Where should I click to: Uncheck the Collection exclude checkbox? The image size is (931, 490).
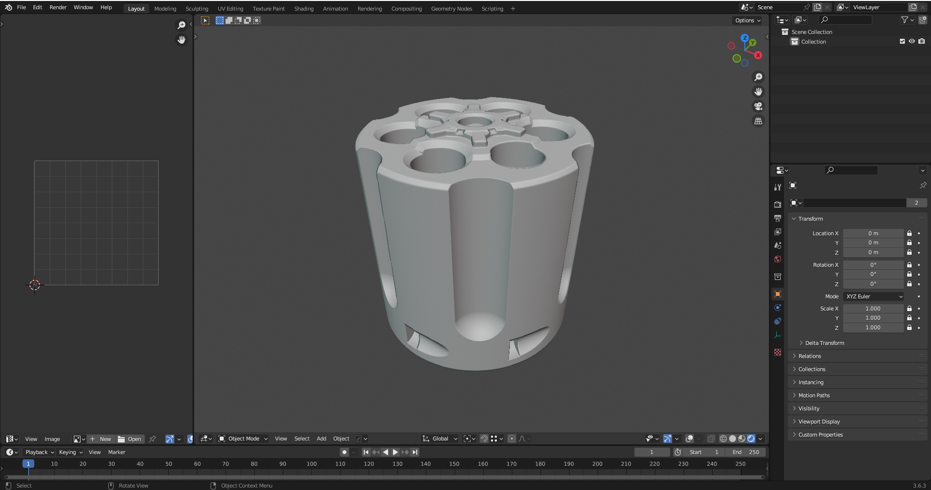click(902, 42)
